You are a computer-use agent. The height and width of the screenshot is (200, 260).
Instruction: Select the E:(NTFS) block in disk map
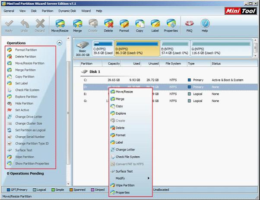(x=175, y=48)
